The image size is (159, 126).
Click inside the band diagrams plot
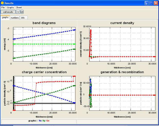[44, 44]
